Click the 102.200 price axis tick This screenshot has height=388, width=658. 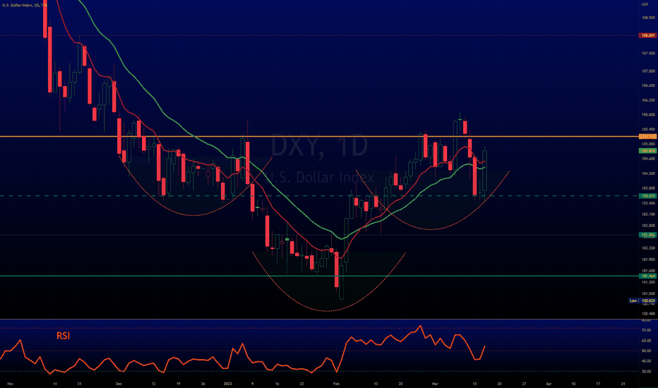click(648, 248)
